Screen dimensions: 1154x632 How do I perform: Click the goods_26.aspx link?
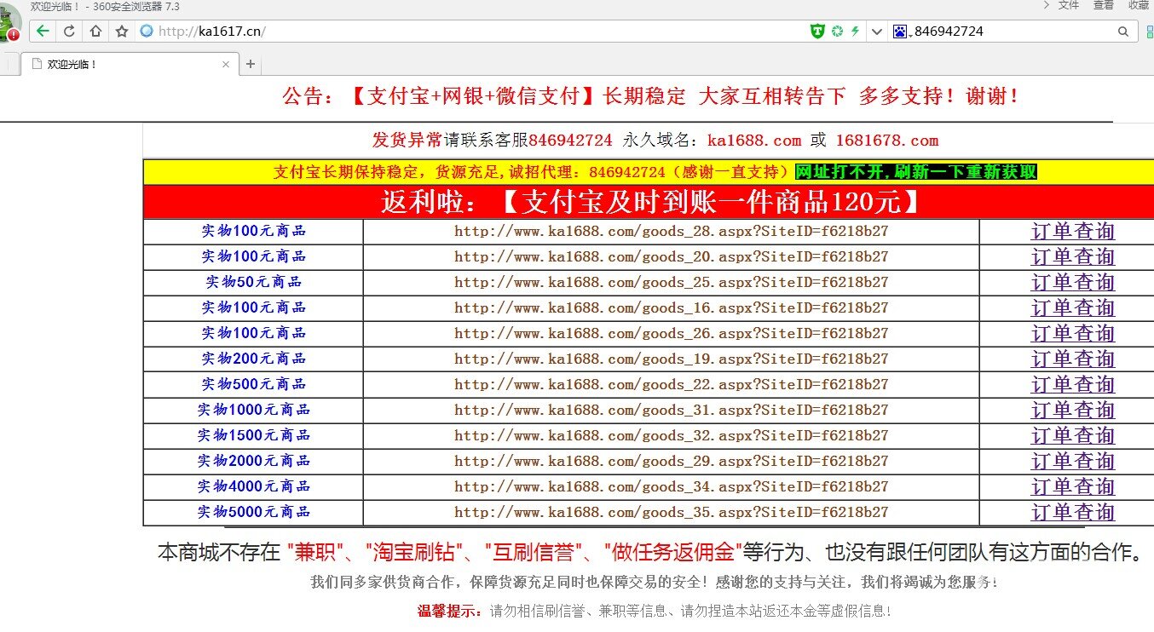[672, 333]
